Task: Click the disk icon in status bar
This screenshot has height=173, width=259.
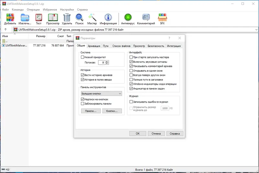Action: pyautogui.click(x=3, y=169)
